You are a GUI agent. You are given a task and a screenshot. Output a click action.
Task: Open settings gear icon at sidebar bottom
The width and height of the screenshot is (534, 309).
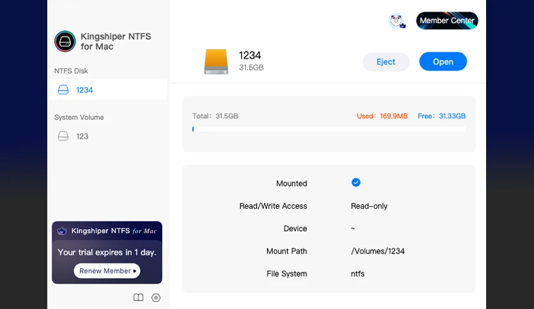coord(156,298)
